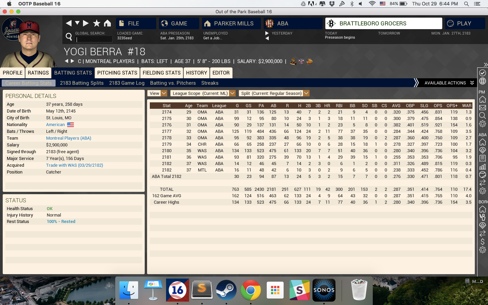This screenshot has height=305, width=488.
Task: Click the Trade with WAS link
Action: 75,165
